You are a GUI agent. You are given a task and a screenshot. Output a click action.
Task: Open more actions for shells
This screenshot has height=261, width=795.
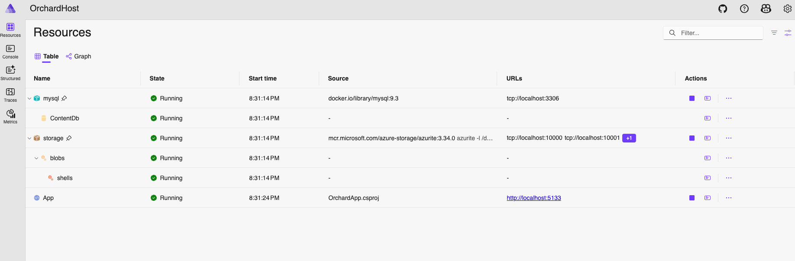(x=729, y=178)
